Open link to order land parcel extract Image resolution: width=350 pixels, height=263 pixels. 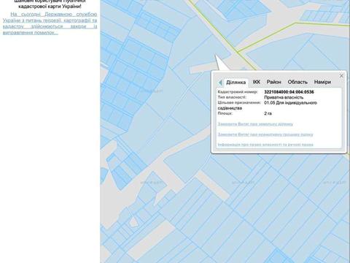[x=255, y=124]
